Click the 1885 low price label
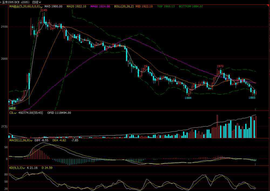This screenshot has width=270, height=191. click(252, 98)
